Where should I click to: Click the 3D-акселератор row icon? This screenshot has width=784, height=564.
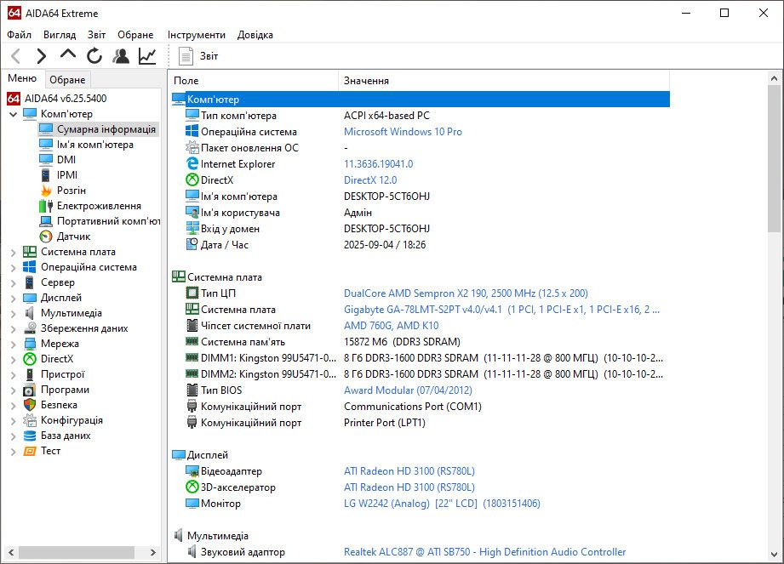tap(192, 487)
